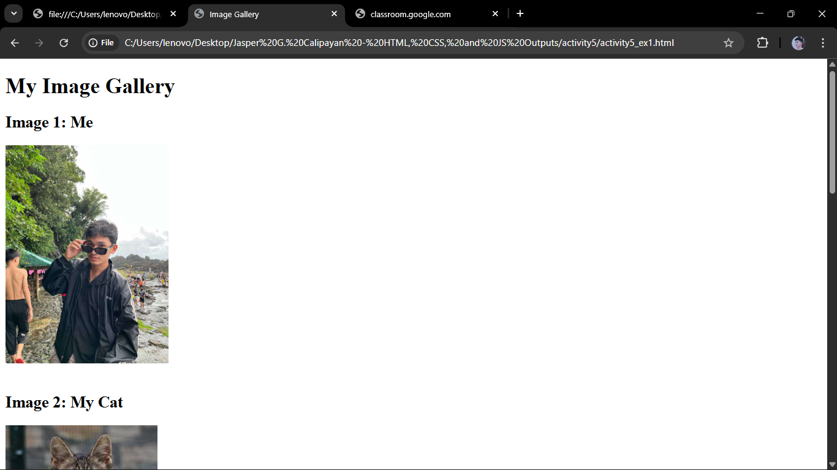
Task: Click the File site information icon
Action: 102,43
